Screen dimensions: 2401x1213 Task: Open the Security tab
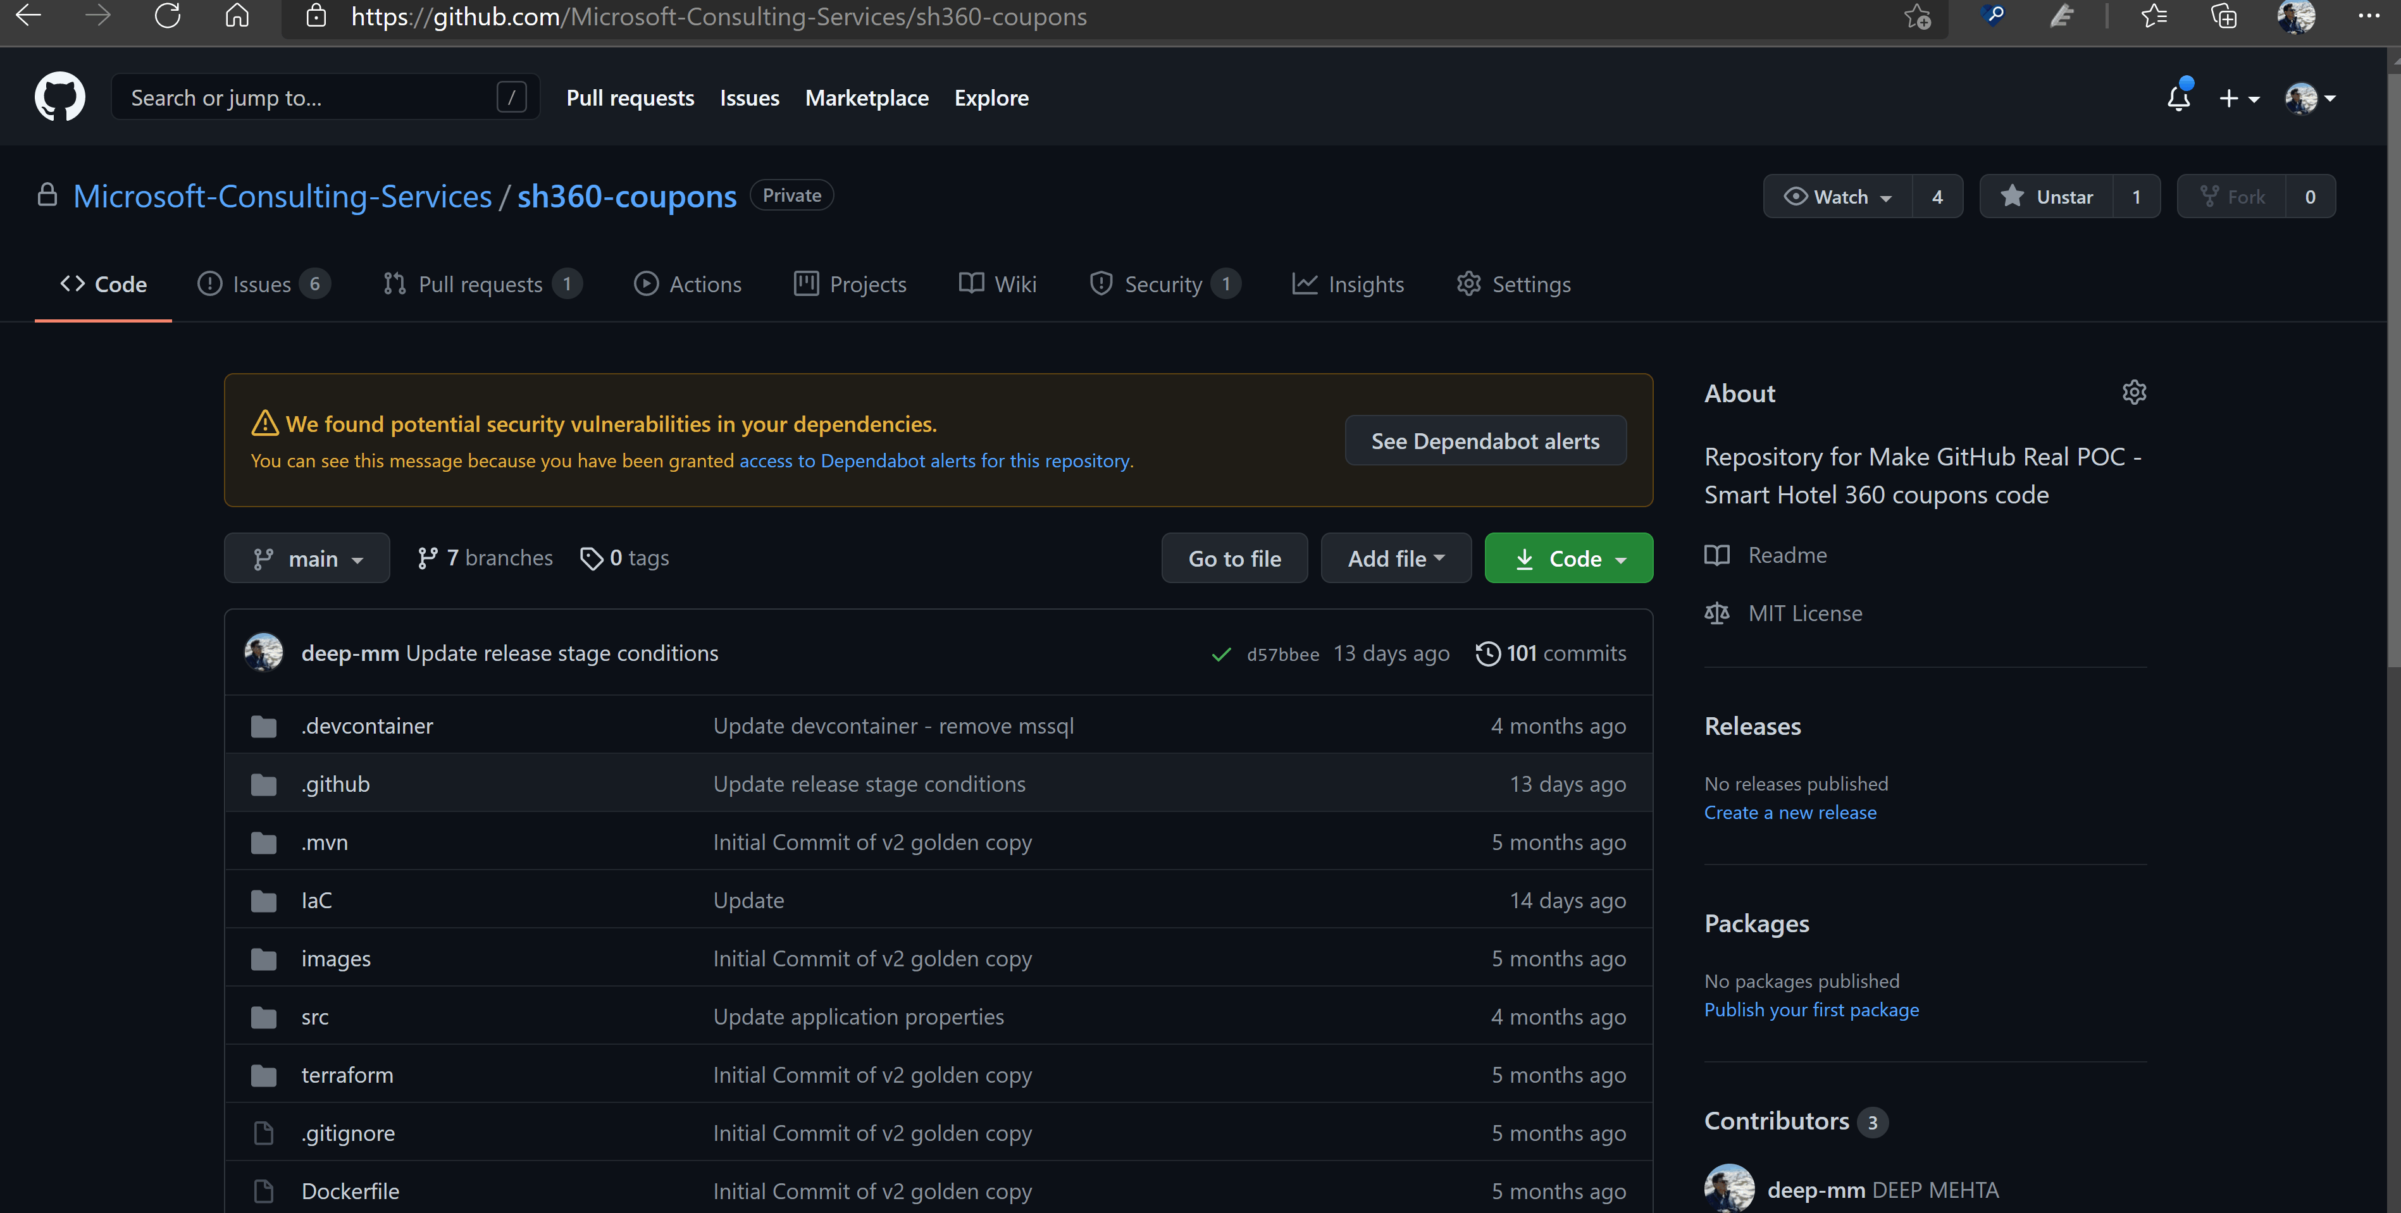point(1165,284)
